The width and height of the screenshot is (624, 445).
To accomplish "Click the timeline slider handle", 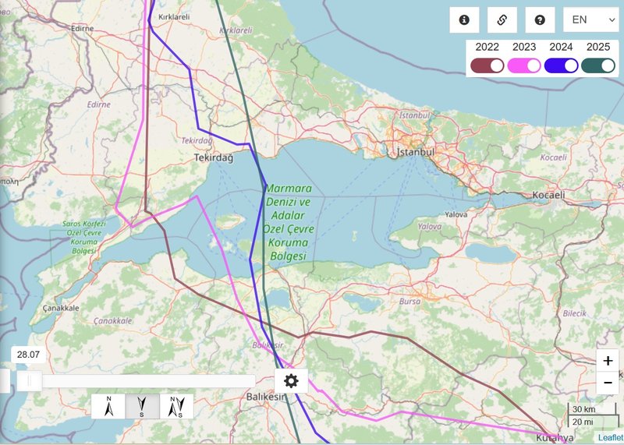I will tap(29, 381).
